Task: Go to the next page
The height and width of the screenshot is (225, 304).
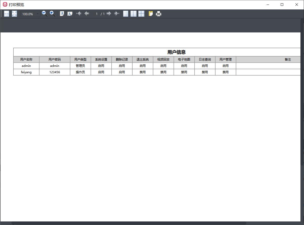Action: point(109,14)
